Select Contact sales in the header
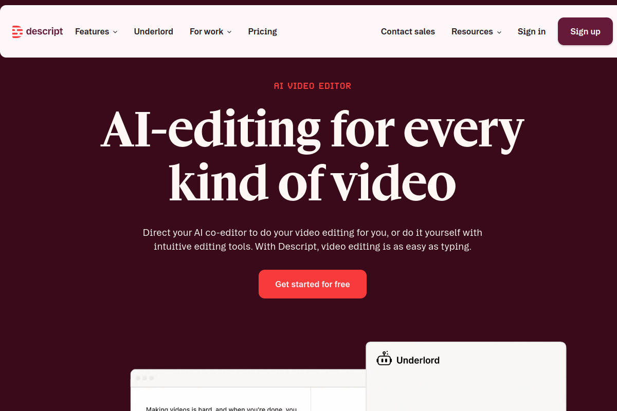The image size is (617, 411). [408, 31]
